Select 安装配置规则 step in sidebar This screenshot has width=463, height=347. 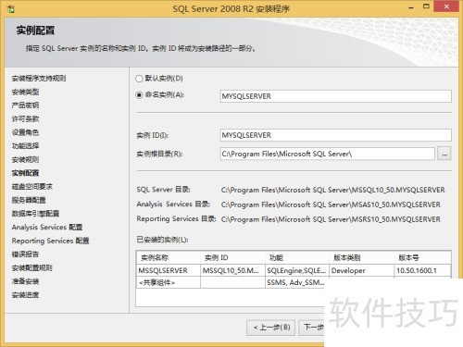(31, 267)
